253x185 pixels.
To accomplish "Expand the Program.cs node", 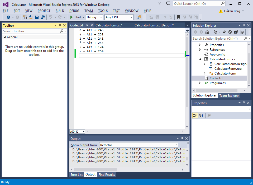I will tap(200, 83).
